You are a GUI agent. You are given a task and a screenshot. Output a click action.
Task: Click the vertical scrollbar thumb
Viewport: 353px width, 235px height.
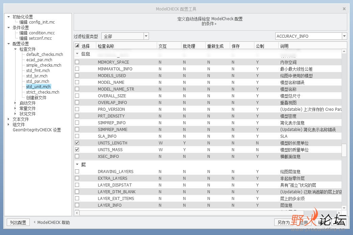[344, 150]
